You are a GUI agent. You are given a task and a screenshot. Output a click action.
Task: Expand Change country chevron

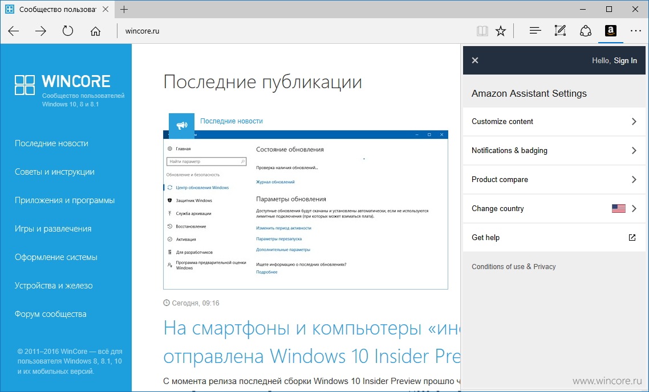pos(634,209)
